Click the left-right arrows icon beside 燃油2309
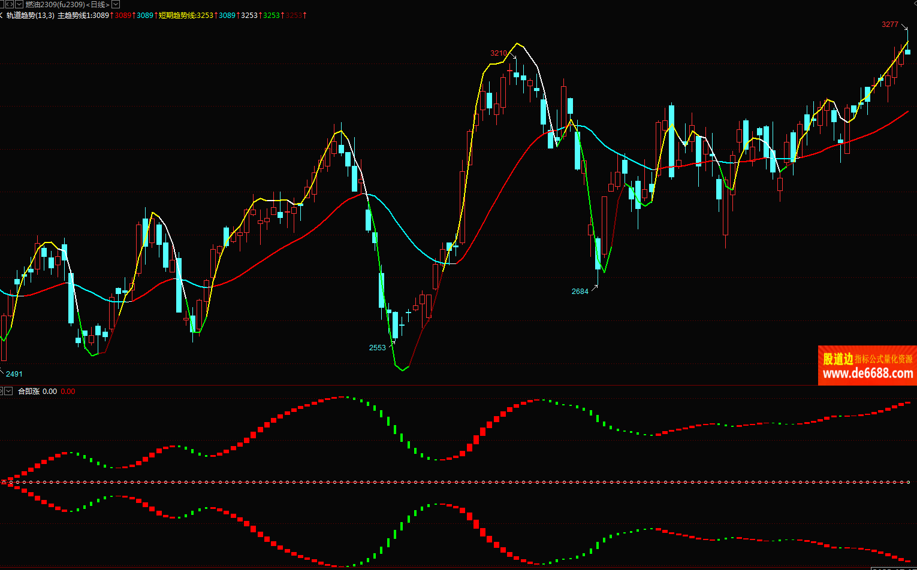Screen dimensions: 917x570 coord(9,4)
